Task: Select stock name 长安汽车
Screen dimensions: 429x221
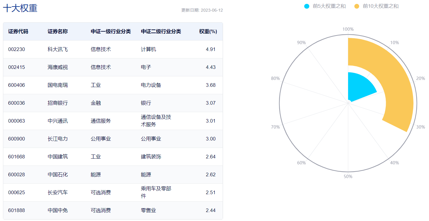Action: point(58,192)
